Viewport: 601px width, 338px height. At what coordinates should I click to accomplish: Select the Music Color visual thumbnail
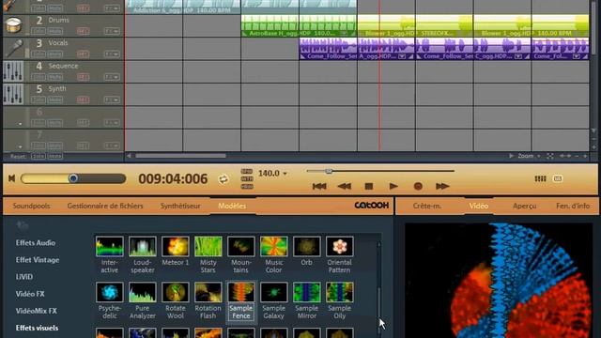[x=273, y=246]
